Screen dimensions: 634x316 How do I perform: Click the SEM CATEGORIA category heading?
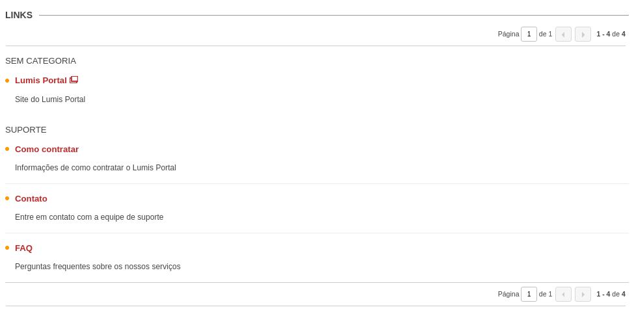coord(40,61)
